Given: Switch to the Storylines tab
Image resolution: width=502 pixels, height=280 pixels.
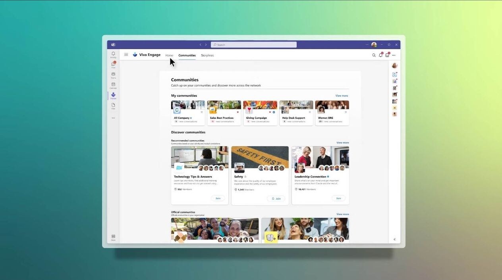Looking at the screenshot, I should (207, 55).
